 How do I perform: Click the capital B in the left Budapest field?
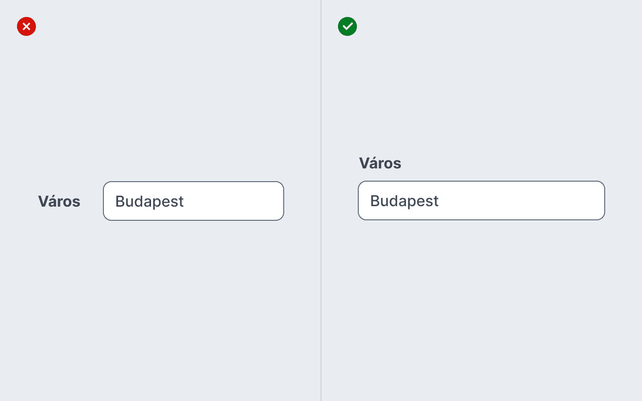click(120, 201)
